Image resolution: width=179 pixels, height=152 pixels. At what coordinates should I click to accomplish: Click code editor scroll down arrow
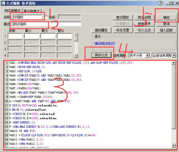pyautogui.click(x=173, y=146)
